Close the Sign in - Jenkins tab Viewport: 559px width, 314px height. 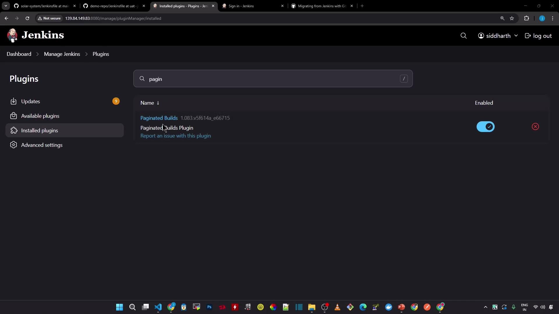click(x=282, y=6)
